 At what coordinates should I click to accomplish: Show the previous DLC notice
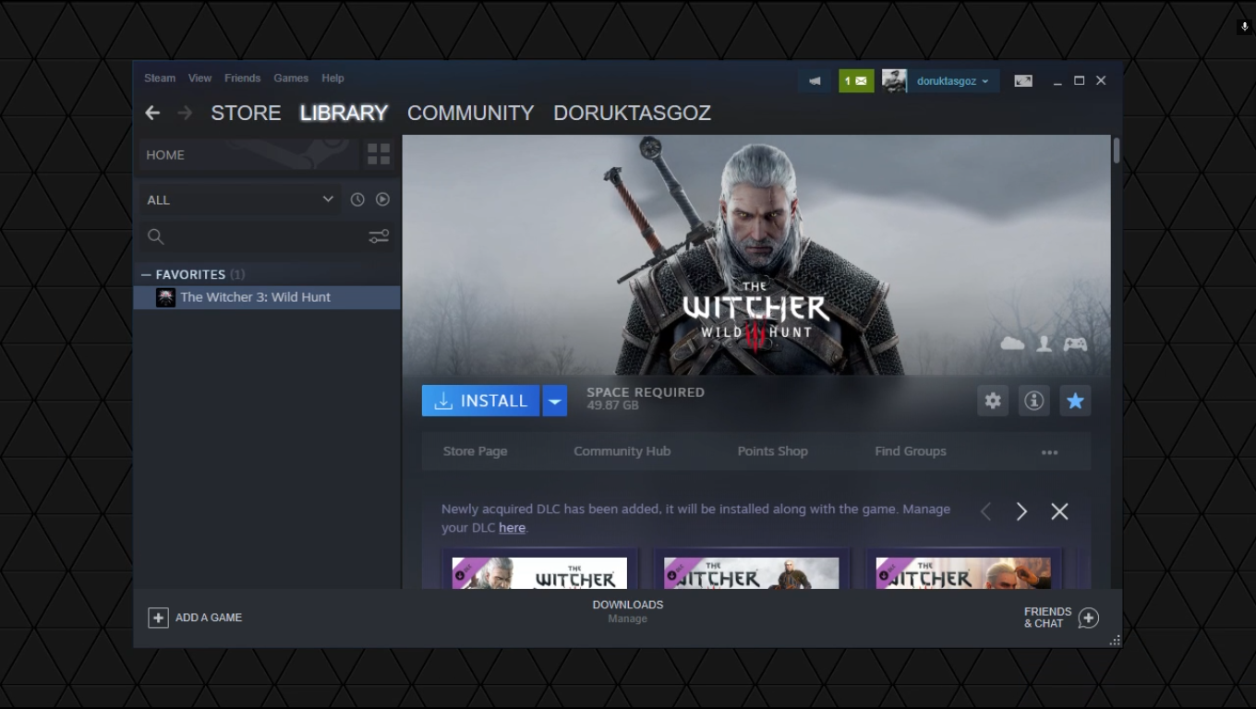click(x=985, y=511)
